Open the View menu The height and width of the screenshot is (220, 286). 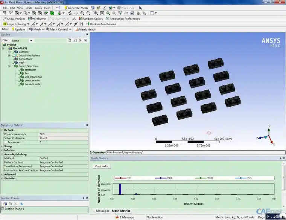pyautogui.click(x=20, y=8)
